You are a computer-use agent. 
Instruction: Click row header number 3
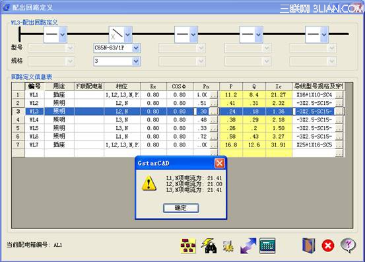[x=18, y=112]
